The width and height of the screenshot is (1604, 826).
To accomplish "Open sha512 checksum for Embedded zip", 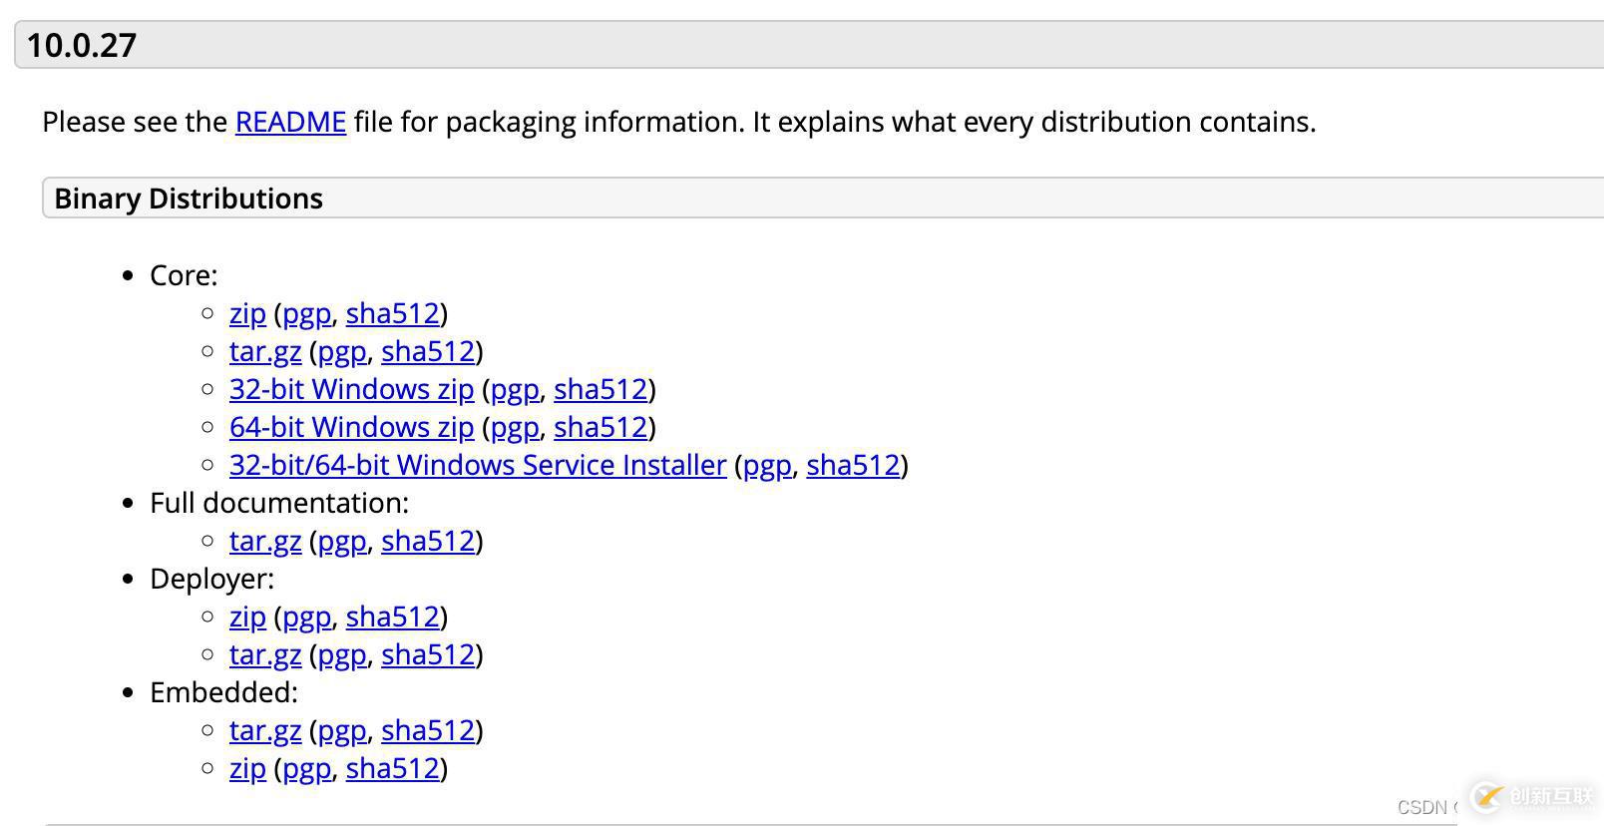I will pyautogui.click(x=393, y=768).
